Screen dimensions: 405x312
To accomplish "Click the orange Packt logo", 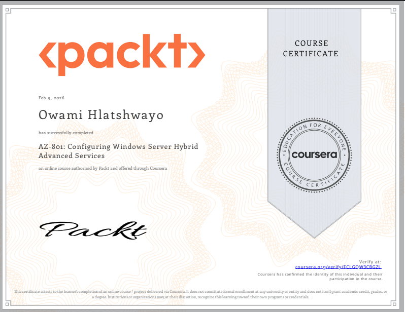I will click(122, 55).
